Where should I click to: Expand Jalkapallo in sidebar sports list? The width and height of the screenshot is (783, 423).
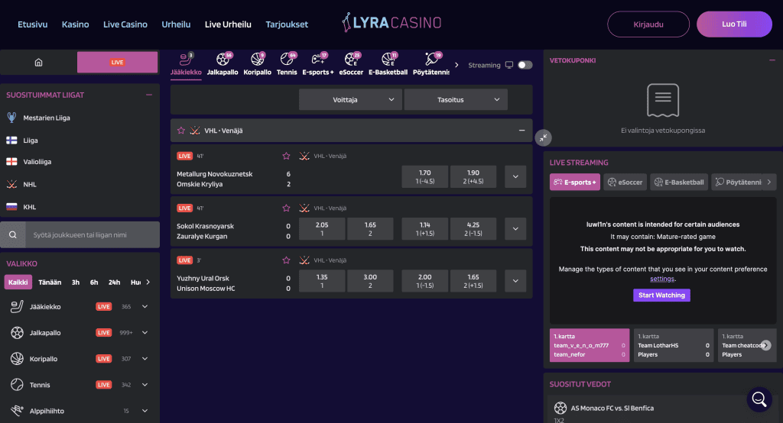pos(145,333)
